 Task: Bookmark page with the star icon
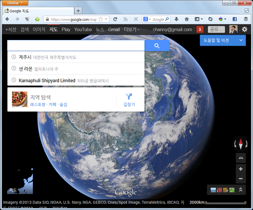(x=101, y=19)
